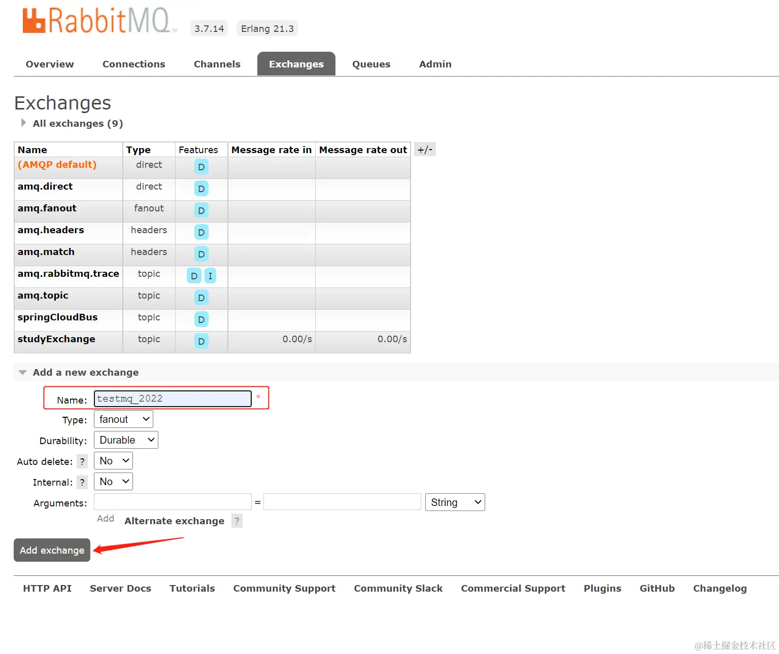Viewport: 779px width, 654px height.
Task: Focus the exchange Name input field
Action: click(173, 398)
